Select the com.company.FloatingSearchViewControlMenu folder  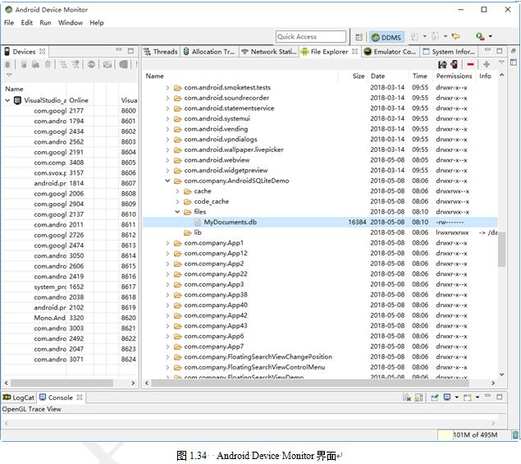tap(320, 367)
